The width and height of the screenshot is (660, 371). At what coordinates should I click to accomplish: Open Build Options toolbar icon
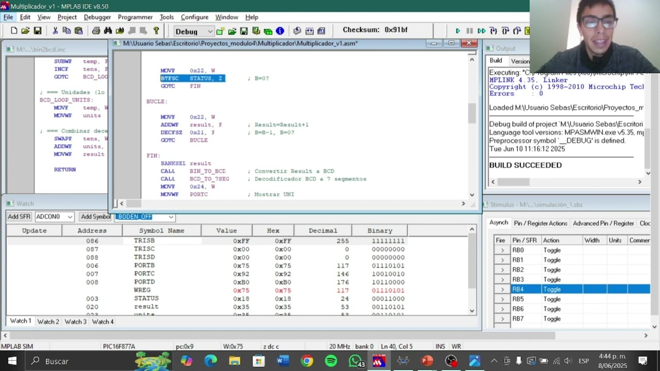tap(256, 31)
